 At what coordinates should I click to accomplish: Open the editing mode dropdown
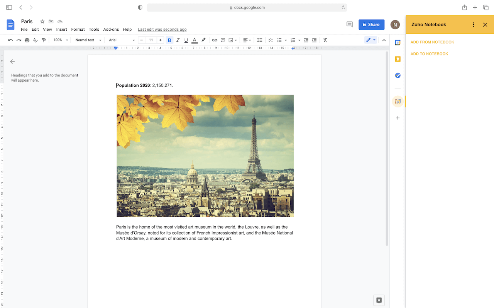click(x=370, y=40)
